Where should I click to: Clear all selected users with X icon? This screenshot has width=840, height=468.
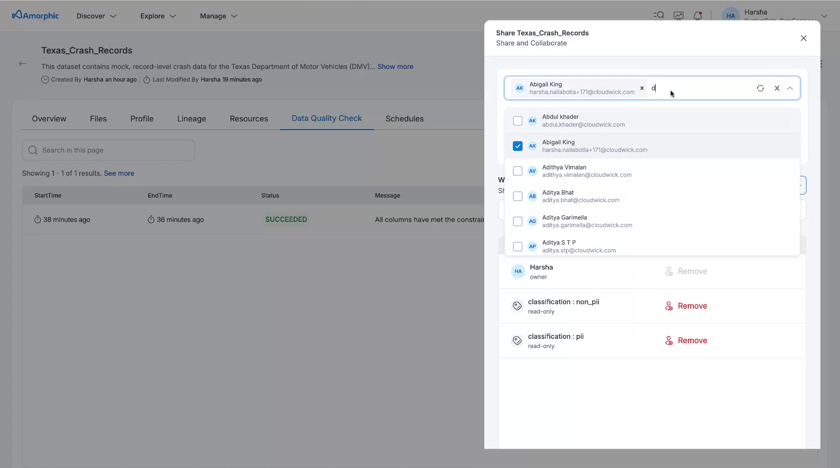coord(777,88)
